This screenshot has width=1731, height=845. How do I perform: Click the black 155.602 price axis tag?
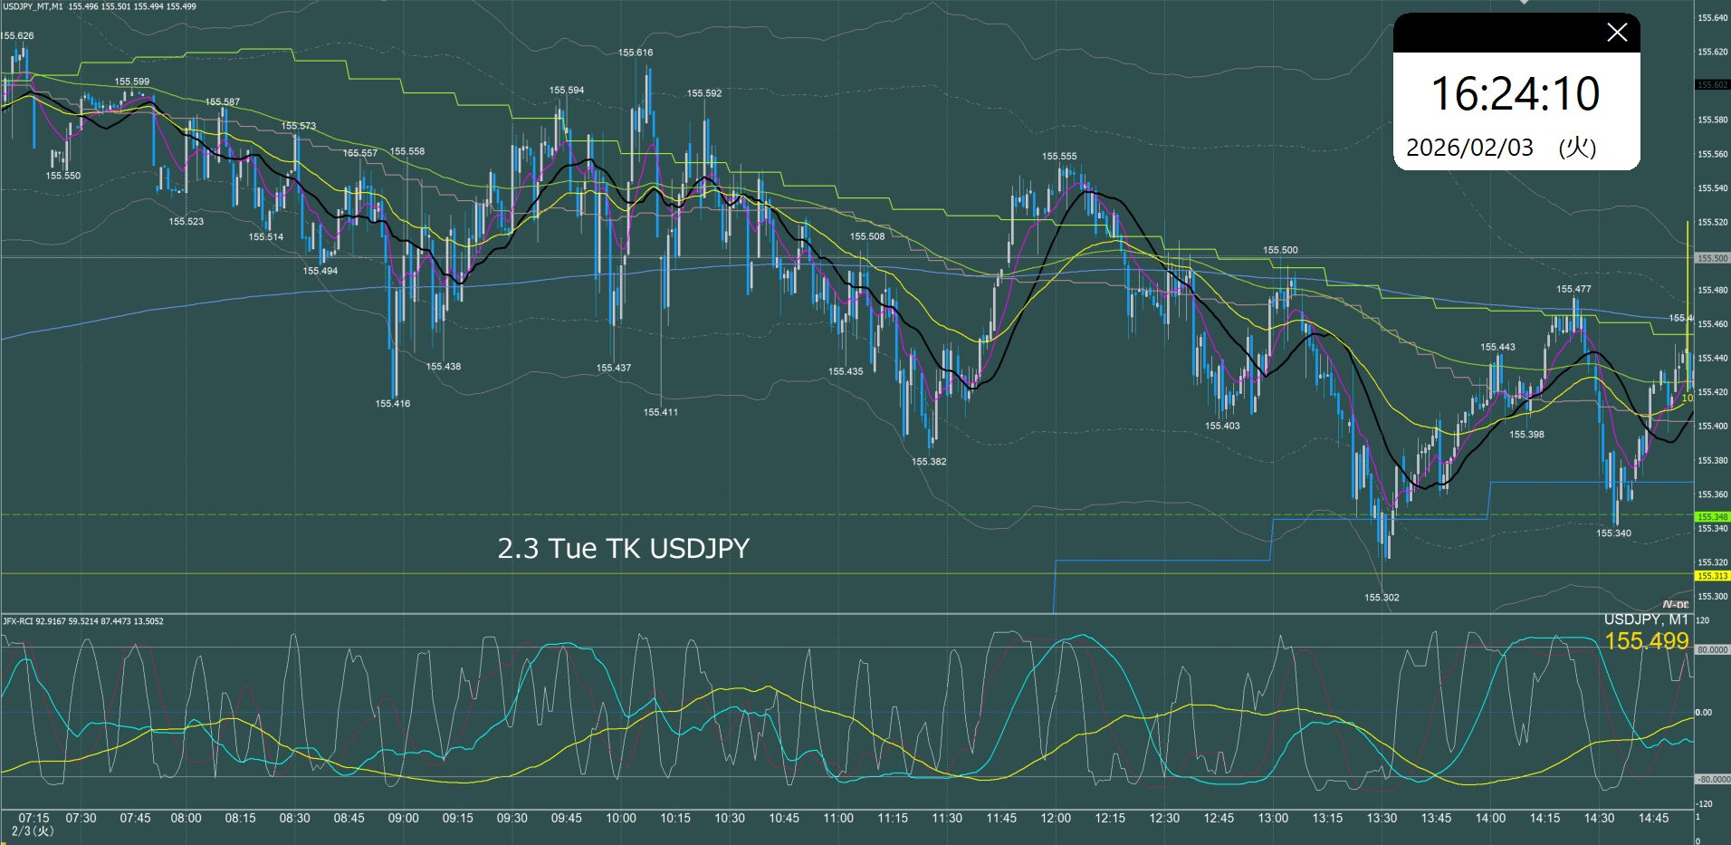[1711, 85]
